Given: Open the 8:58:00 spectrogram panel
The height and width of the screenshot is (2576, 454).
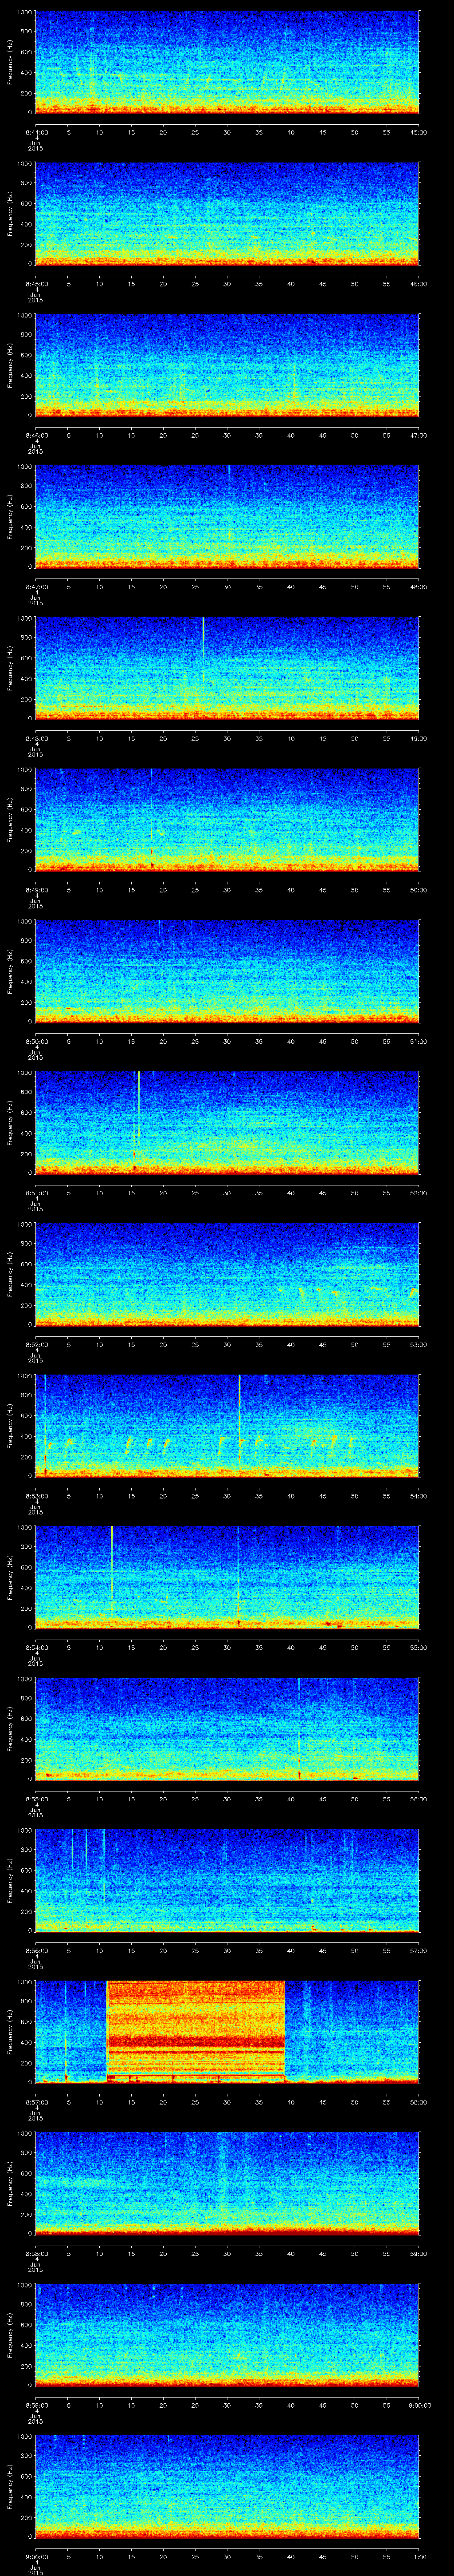Looking at the screenshot, I should [x=227, y=2184].
